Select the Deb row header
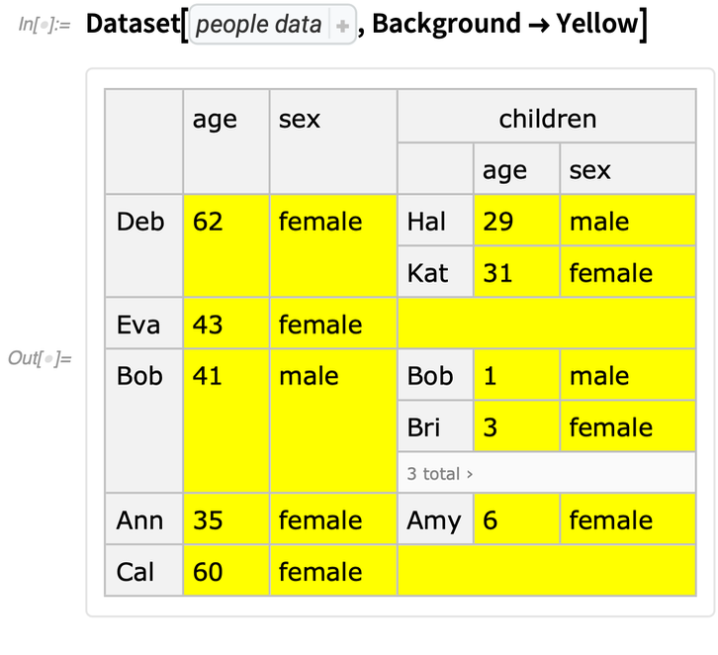Screen dimensions: 718x655 coord(140,222)
